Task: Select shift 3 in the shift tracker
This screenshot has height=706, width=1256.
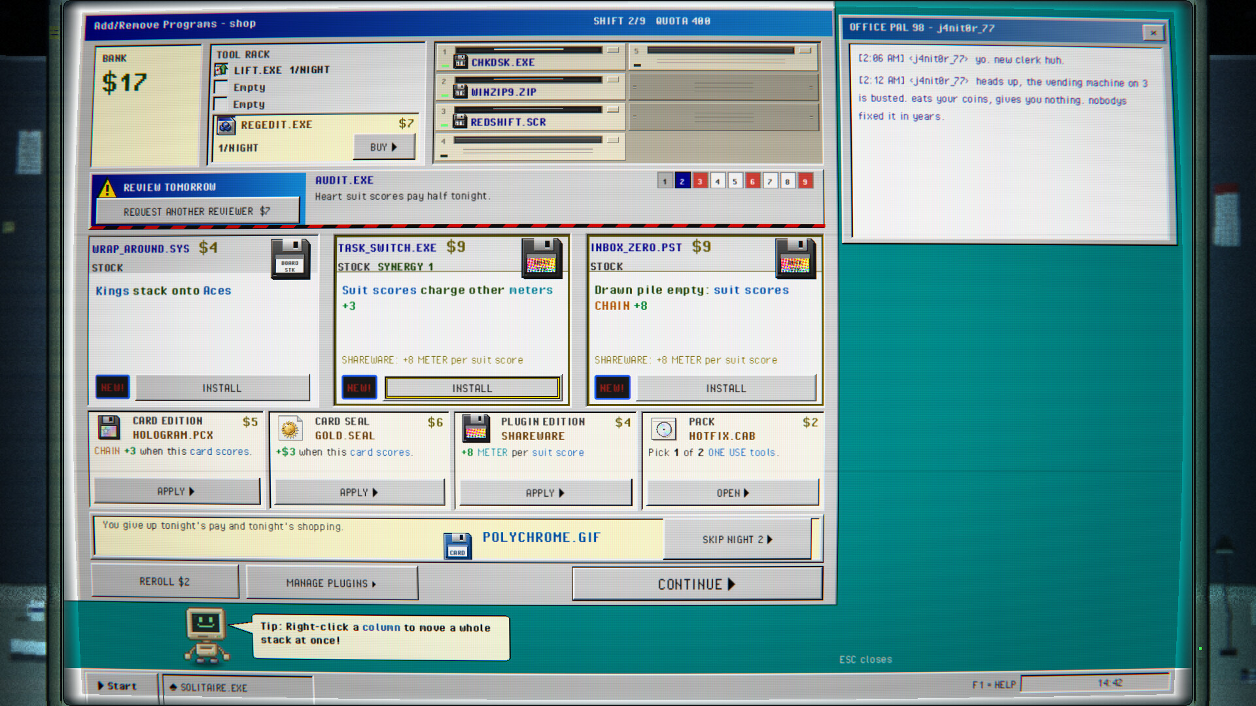Action: pyautogui.click(x=700, y=181)
